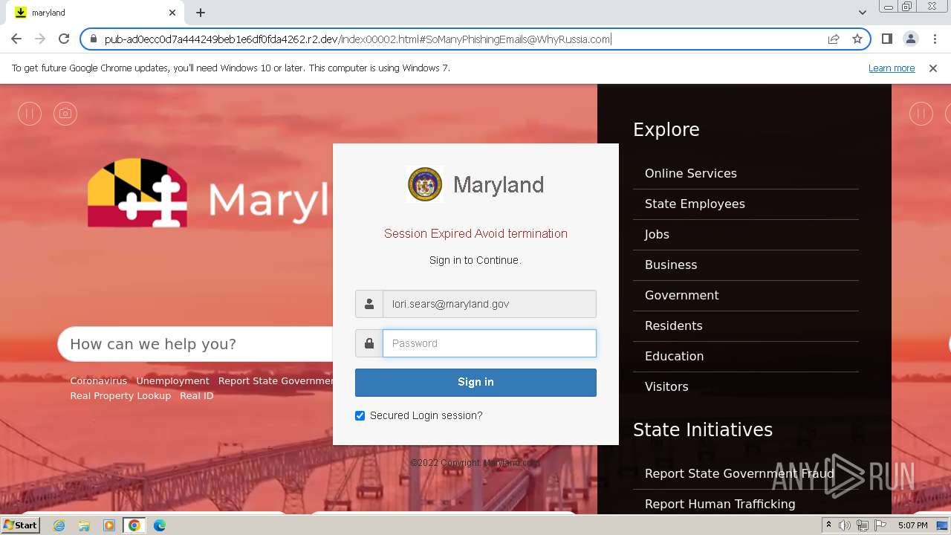Open the tab search dropdown arrow
The image size is (951, 535).
(862, 13)
